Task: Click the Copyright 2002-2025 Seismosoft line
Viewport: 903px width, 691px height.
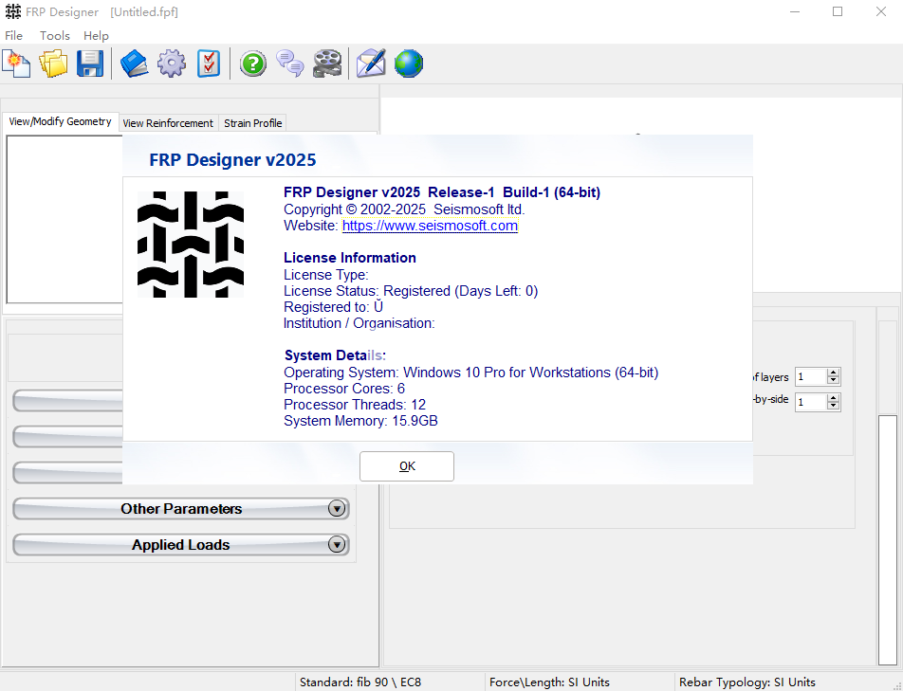Action: (x=404, y=209)
